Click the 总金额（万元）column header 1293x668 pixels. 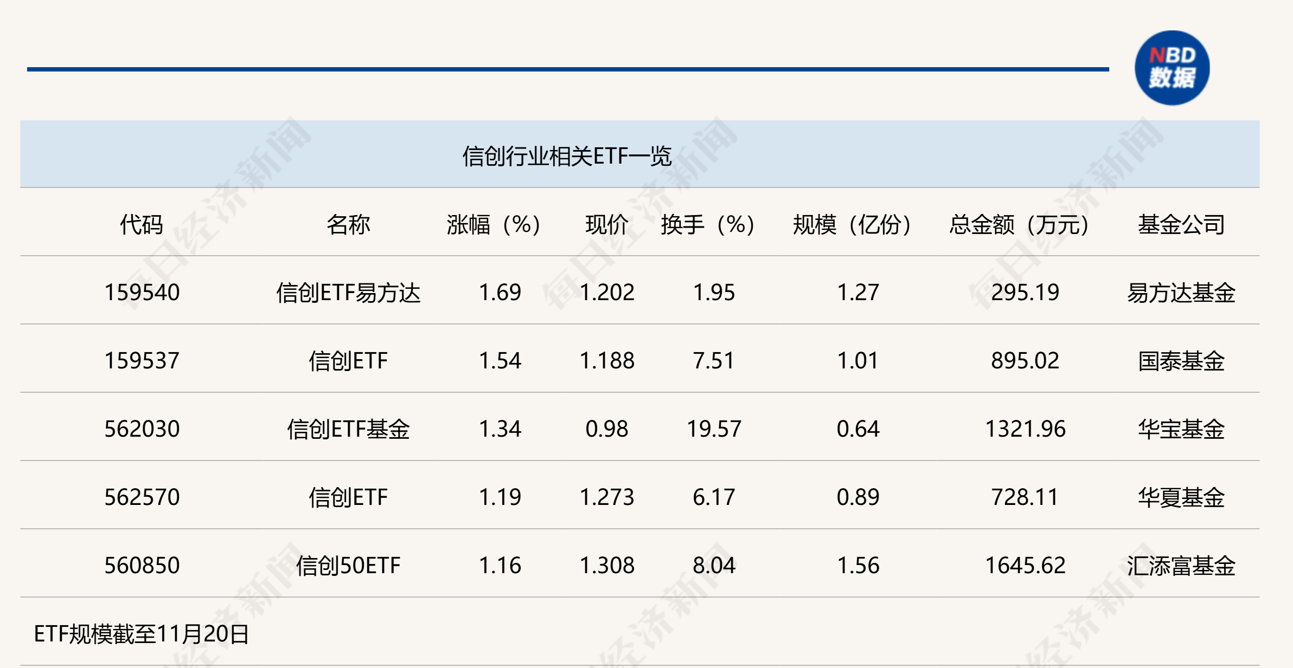click(x=1019, y=224)
